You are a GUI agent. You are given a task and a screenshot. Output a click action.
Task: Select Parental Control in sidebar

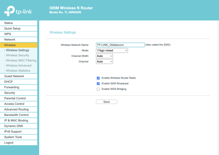click(15, 98)
